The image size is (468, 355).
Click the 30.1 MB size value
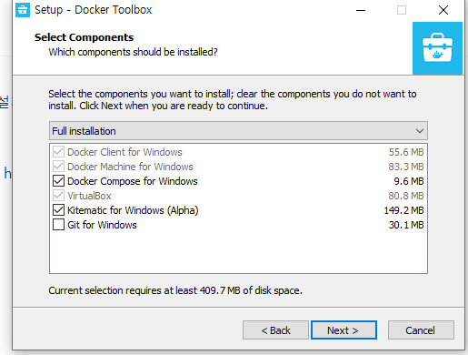(406, 225)
